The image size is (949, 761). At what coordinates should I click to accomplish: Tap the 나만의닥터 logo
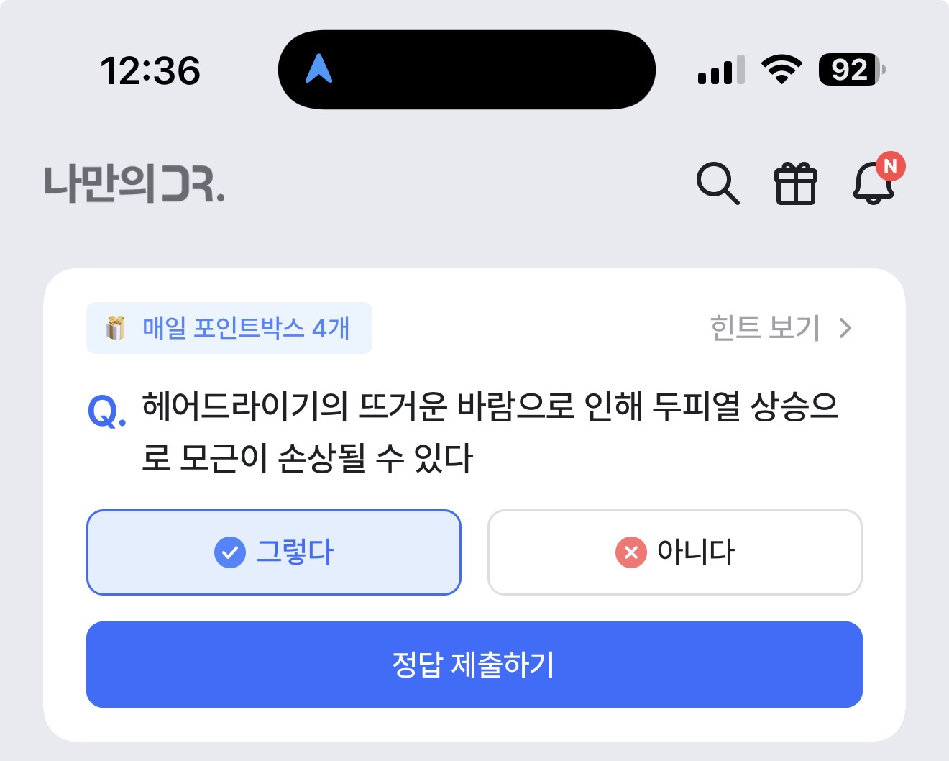134,183
